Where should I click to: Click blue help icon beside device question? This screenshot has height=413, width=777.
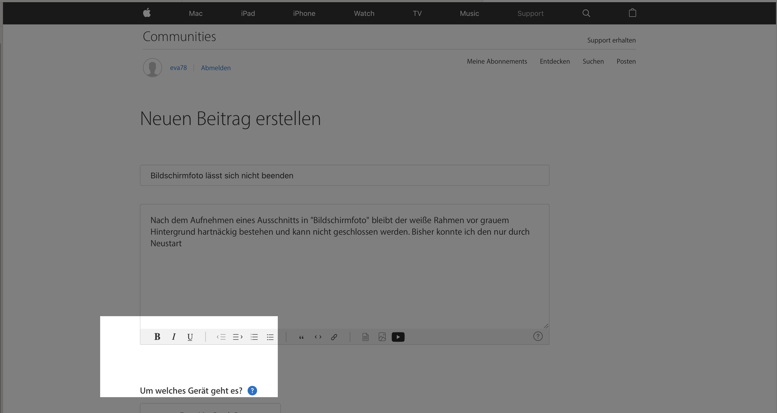252,391
